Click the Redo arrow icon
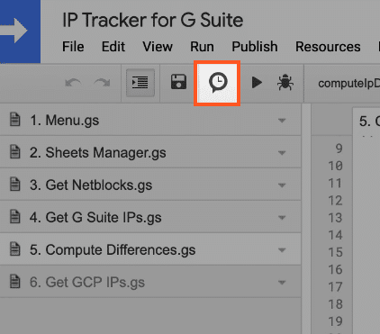Image resolution: width=380 pixels, height=334 pixels. coord(102,83)
